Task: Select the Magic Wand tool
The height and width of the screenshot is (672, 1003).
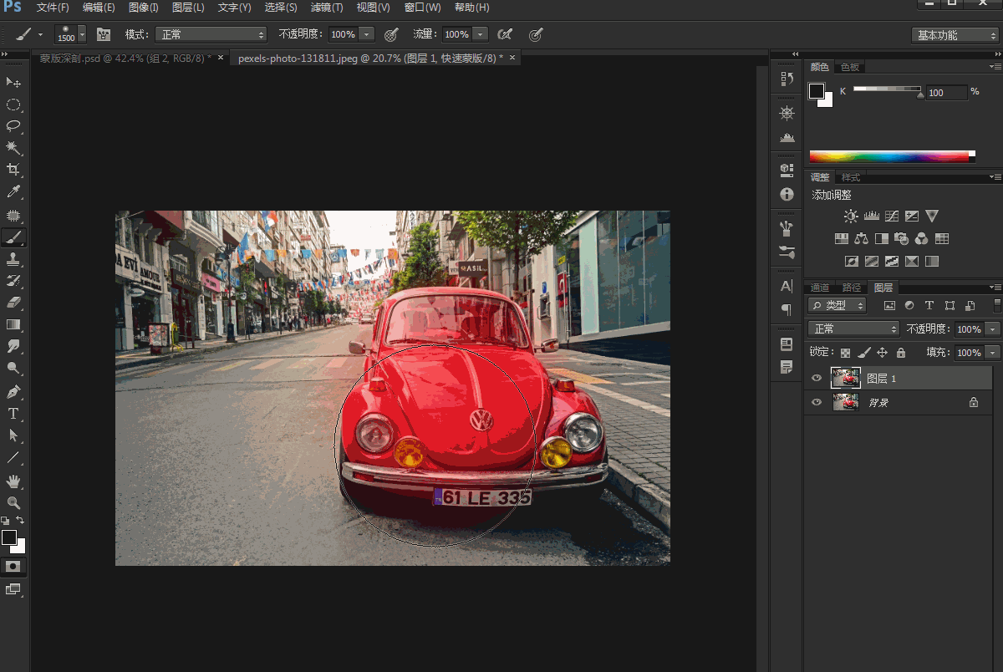Action: (13, 148)
